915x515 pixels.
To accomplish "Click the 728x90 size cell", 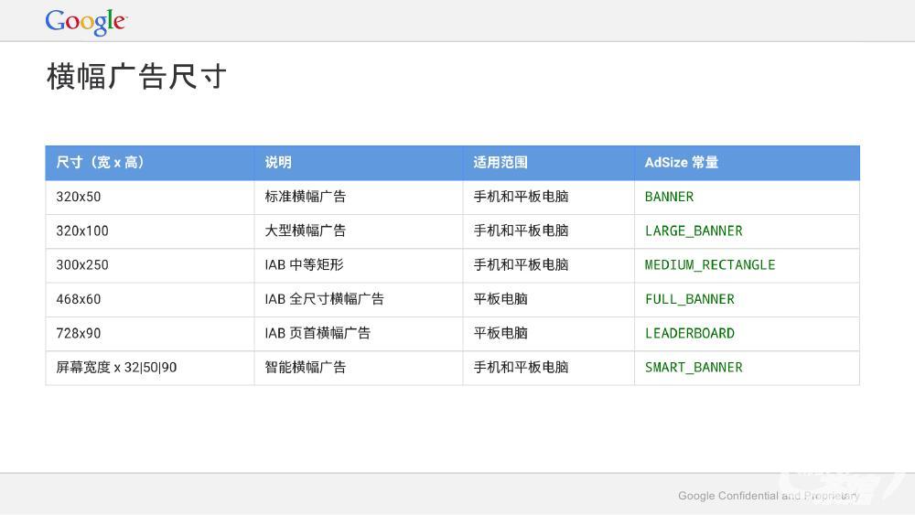I will [79, 333].
